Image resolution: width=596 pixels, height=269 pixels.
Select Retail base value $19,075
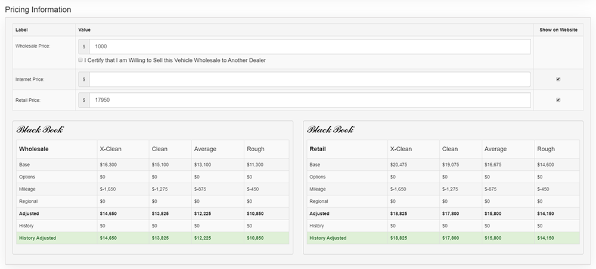[449, 165]
